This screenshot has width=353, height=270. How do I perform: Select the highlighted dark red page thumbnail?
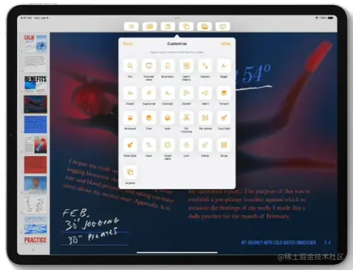(35, 104)
